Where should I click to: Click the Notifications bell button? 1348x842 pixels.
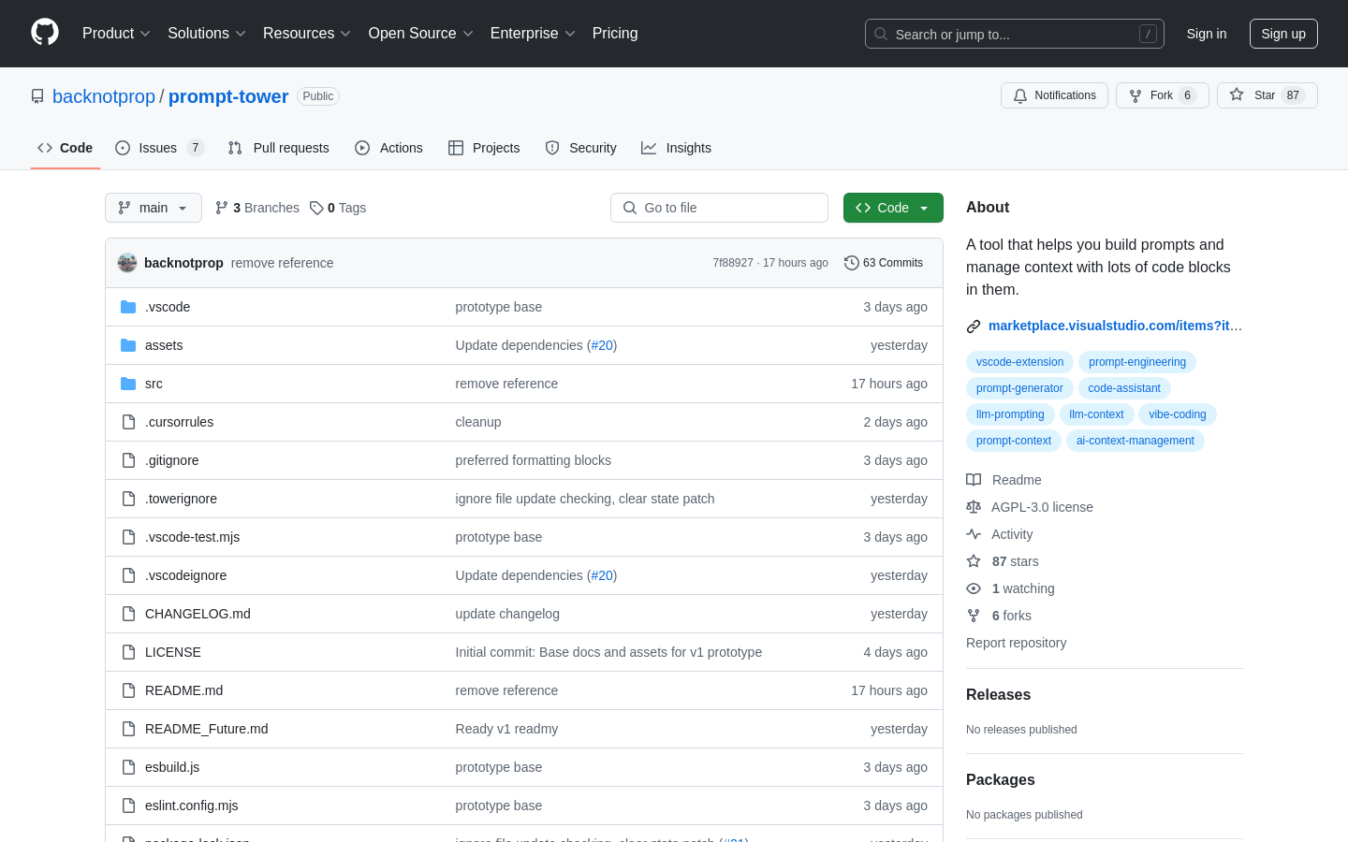click(x=1054, y=95)
